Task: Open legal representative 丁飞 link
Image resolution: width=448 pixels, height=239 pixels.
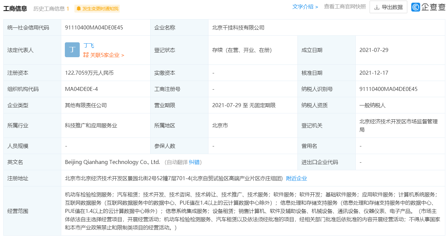Action: coord(89,46)
